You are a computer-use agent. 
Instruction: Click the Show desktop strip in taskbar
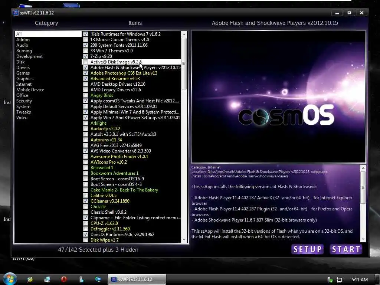377,279
